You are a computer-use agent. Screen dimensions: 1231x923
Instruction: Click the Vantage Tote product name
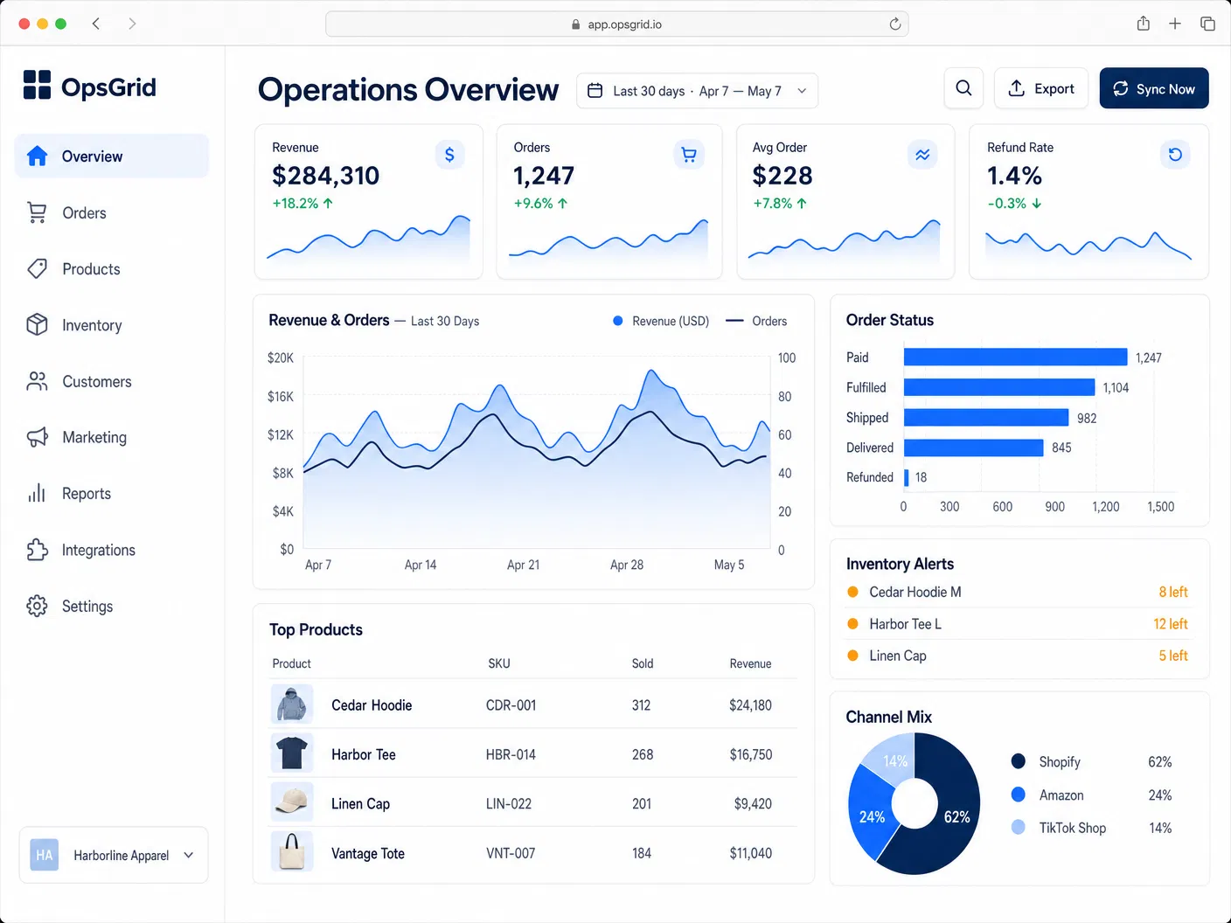[368, 853]
